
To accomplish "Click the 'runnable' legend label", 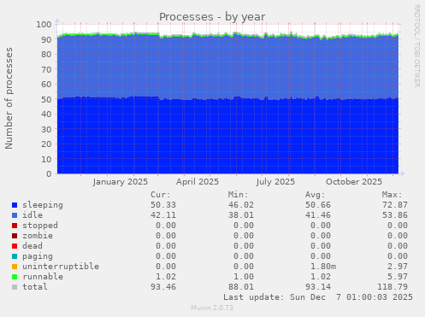I will [x=43, y=277].
